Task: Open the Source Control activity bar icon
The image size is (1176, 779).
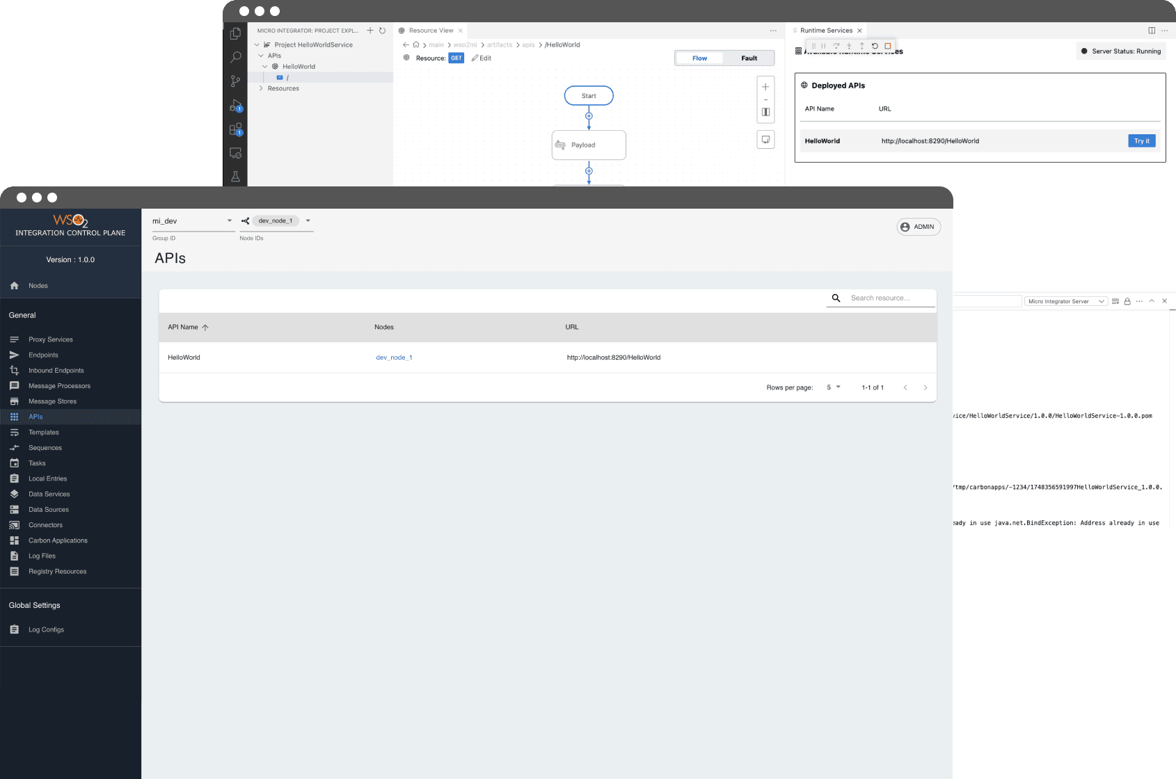Action: (x=235, y=81)
